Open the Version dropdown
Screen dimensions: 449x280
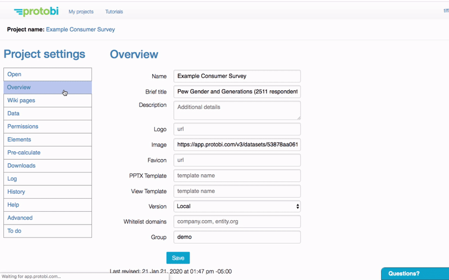(237, 207)
